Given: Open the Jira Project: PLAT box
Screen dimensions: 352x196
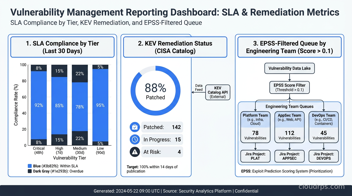Looking at the screenshot, I should pos(255,156).
